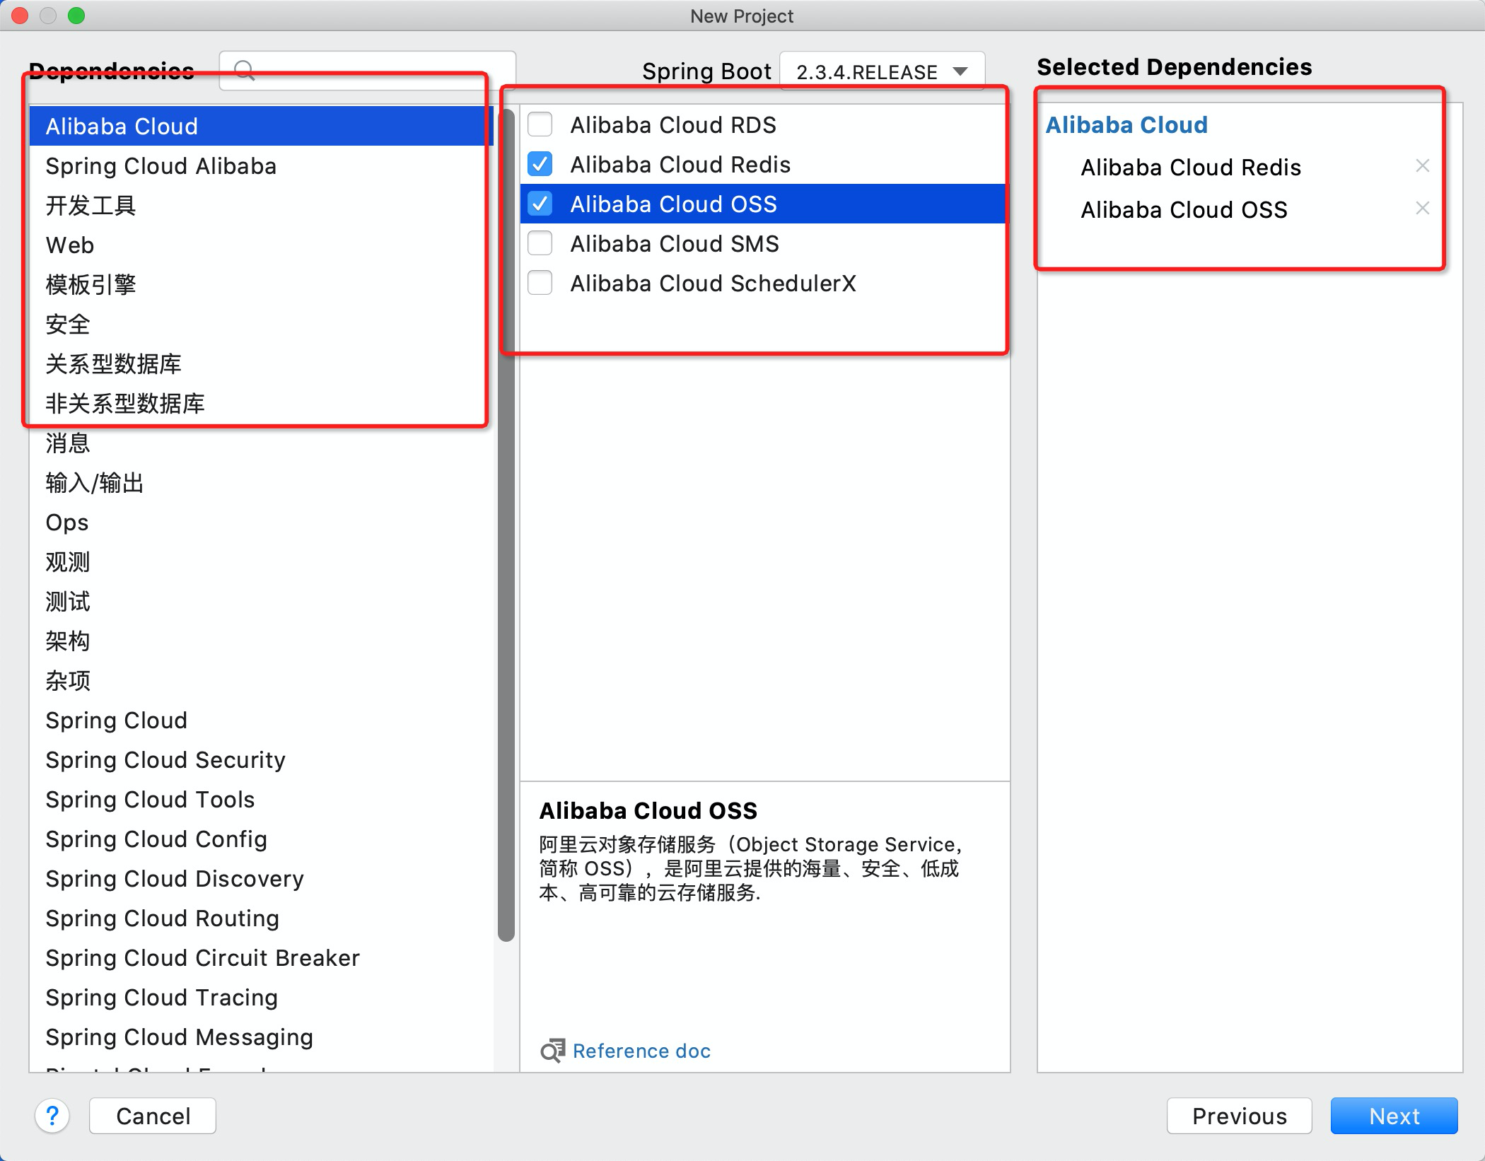Select the Spring Cloud Discovery category

262,878
